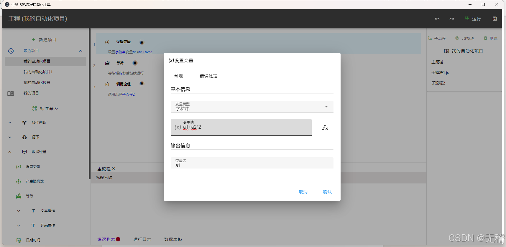Click the 调用流程 step icon in flow row 3
The height and width of the screenshot is (247, 506).
coord(107,84)
